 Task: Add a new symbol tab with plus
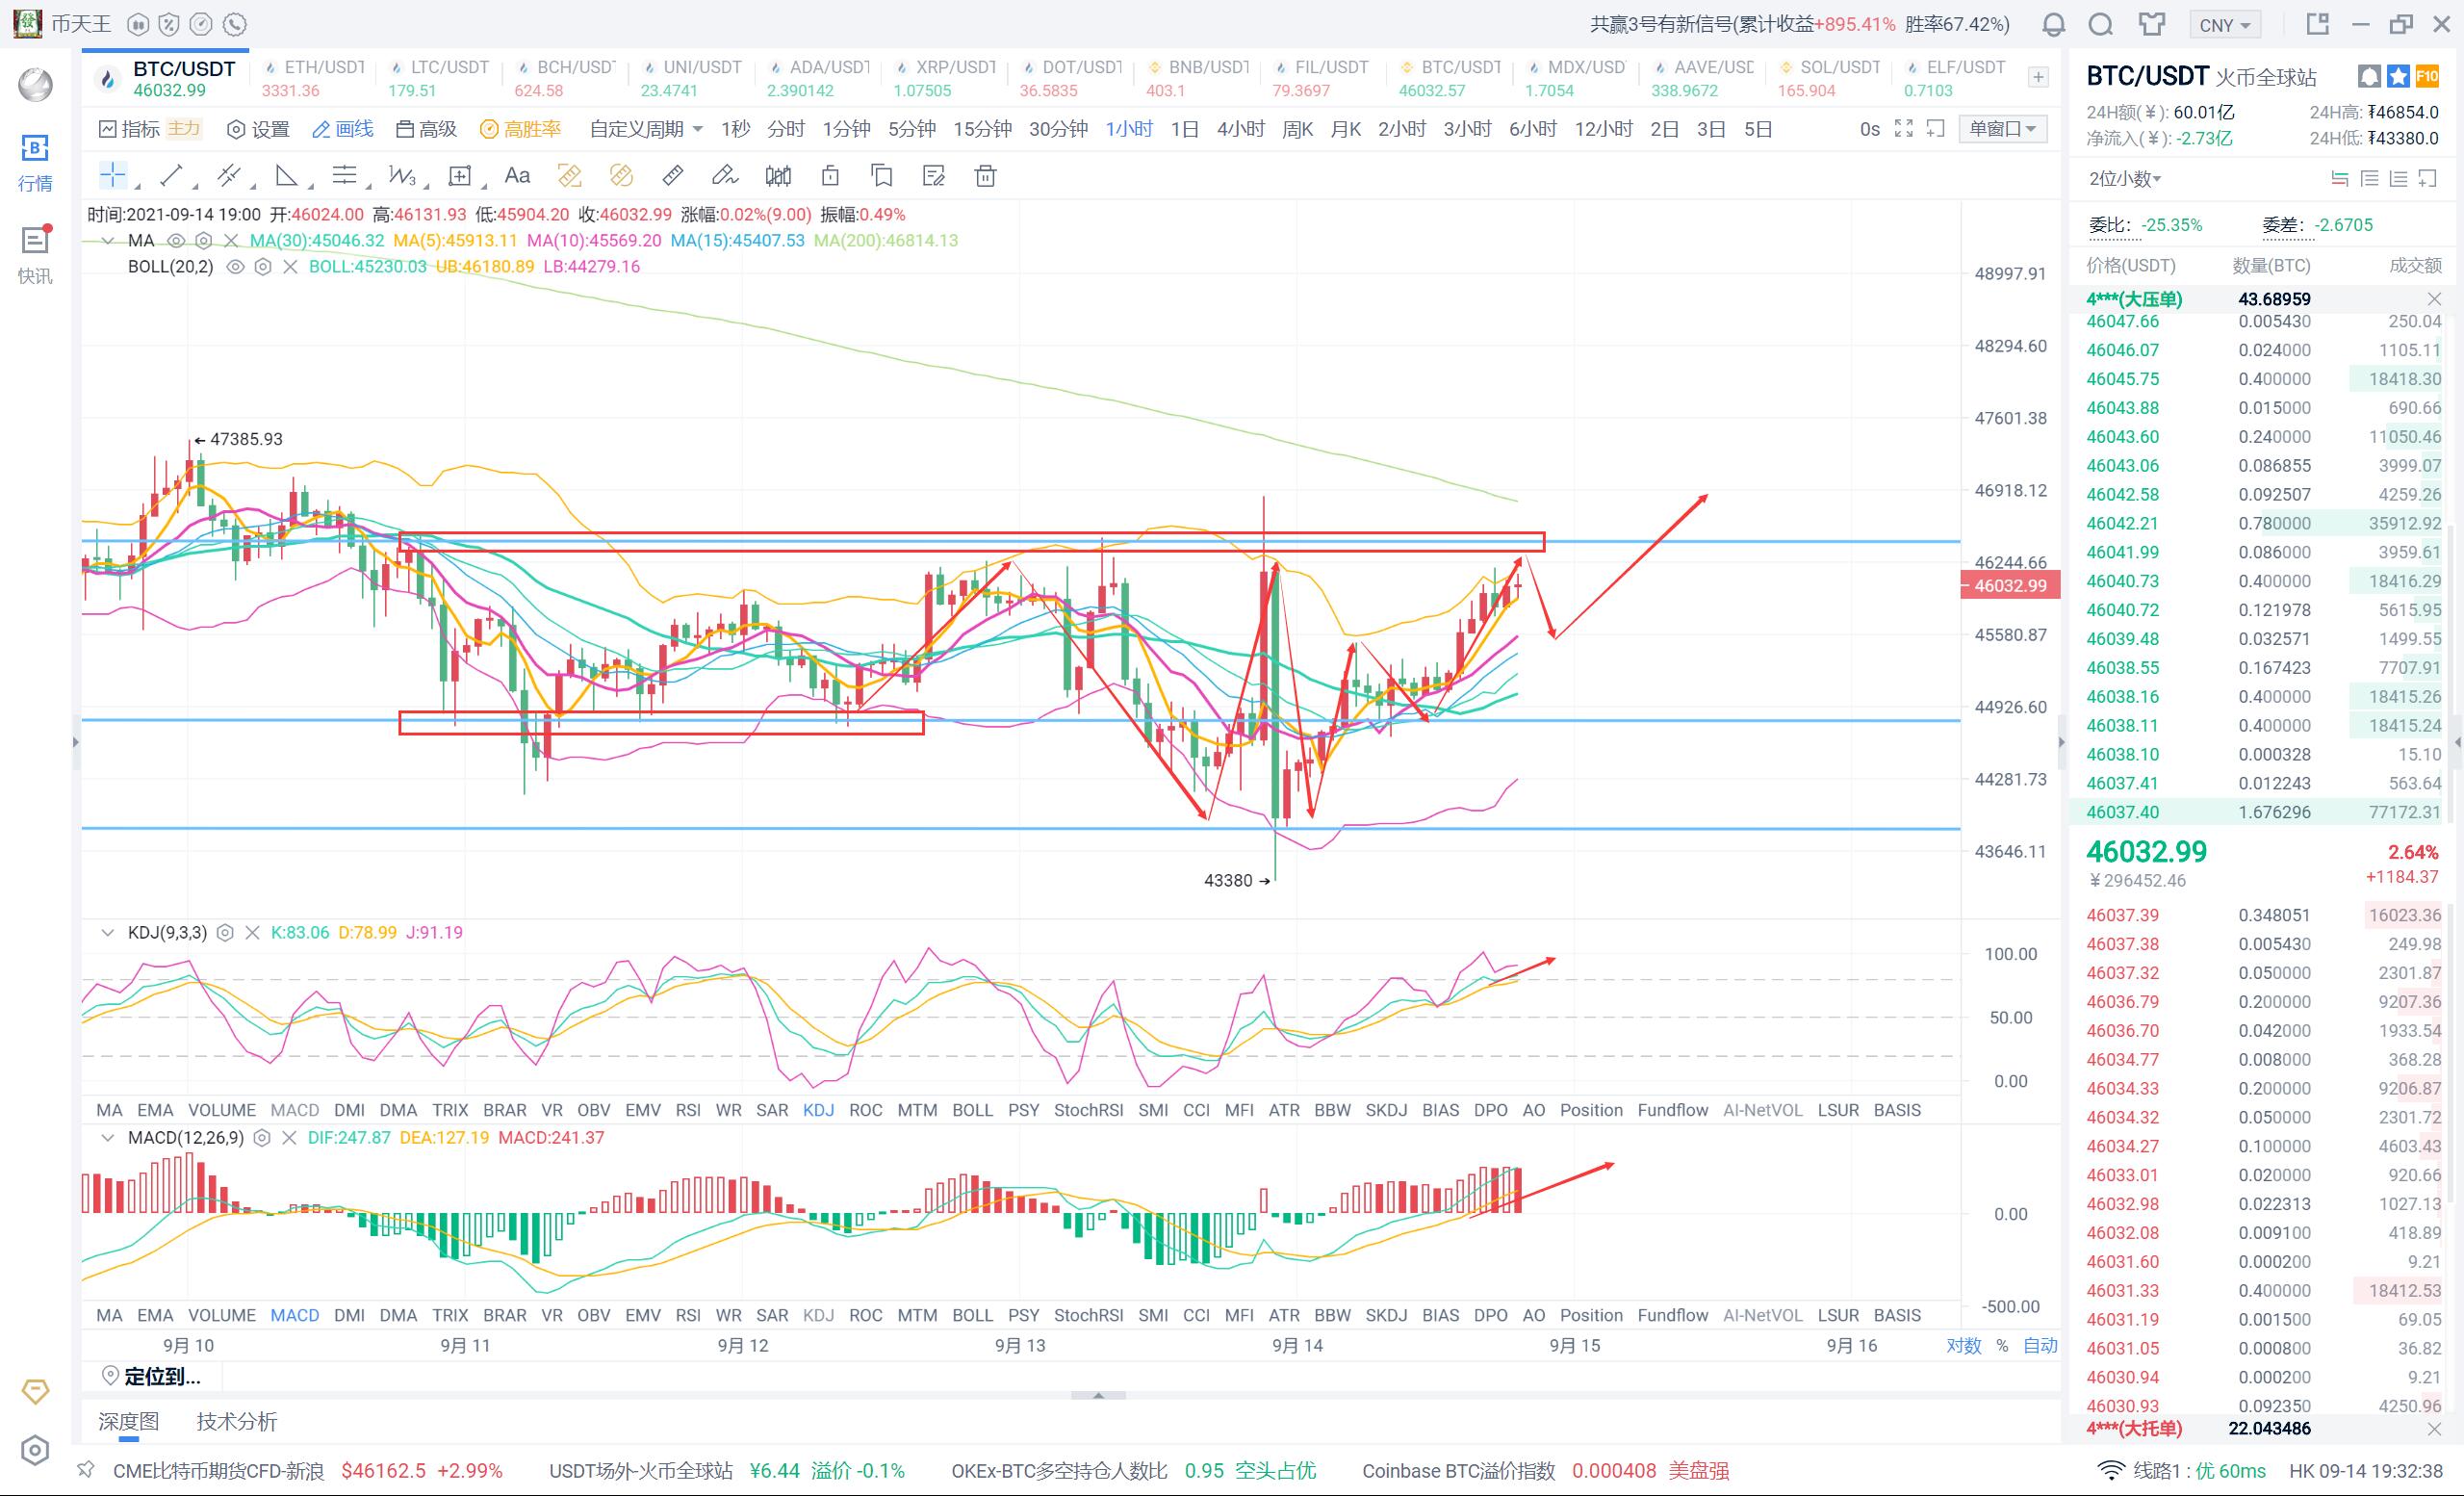[x=2038, y=77]
